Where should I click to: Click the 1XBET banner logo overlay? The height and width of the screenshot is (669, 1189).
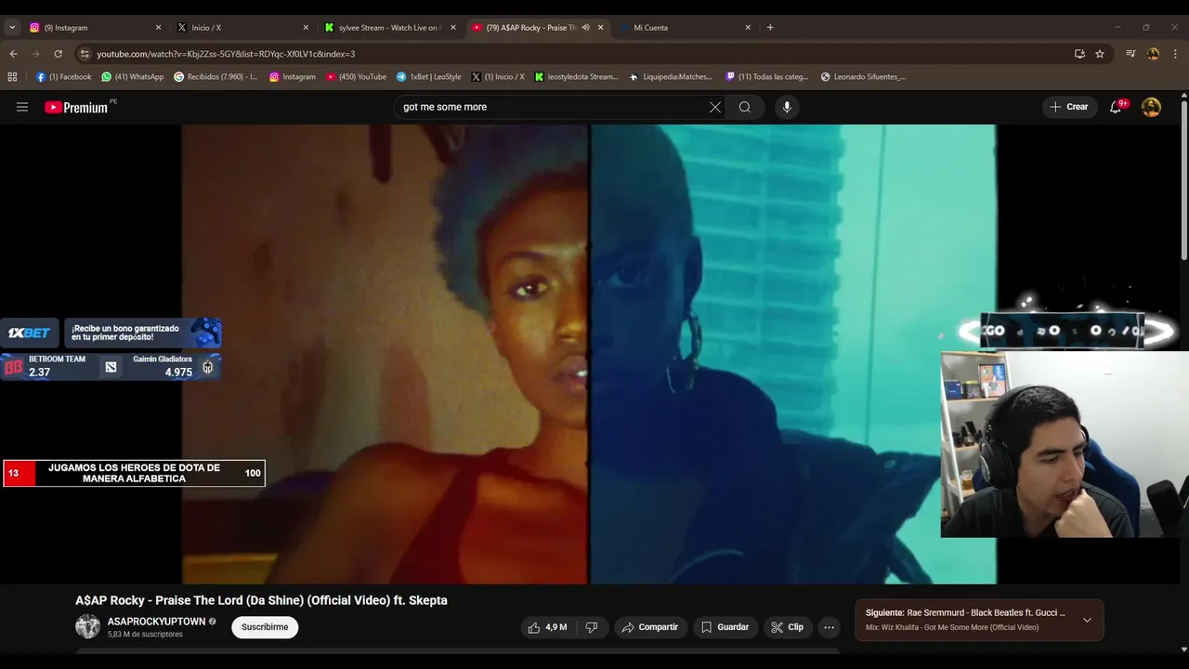[x=30, y=333]
